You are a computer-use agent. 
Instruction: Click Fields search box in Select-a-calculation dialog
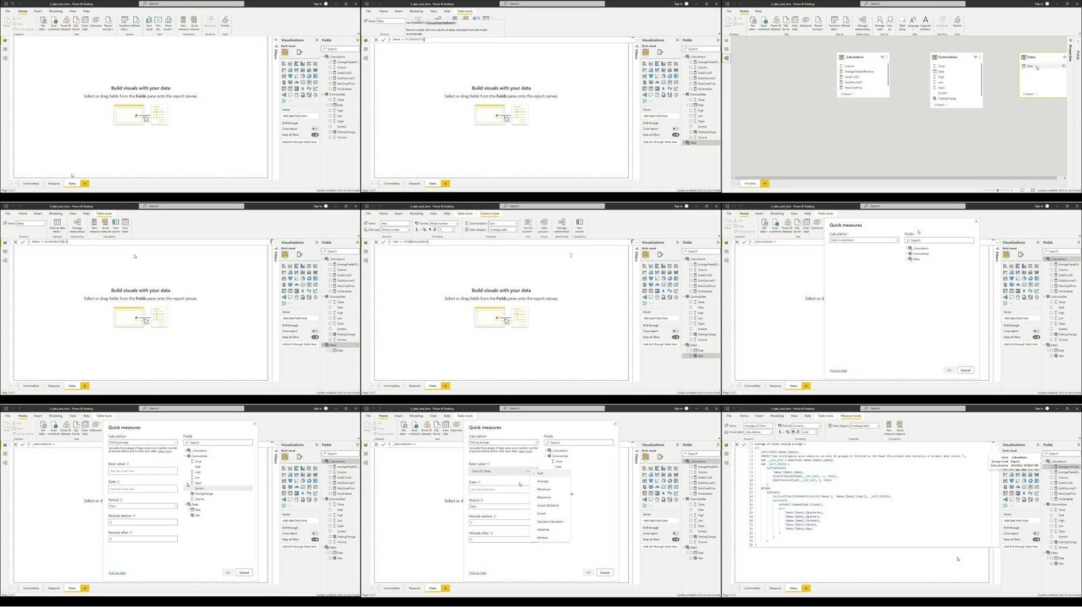point(939,240)
